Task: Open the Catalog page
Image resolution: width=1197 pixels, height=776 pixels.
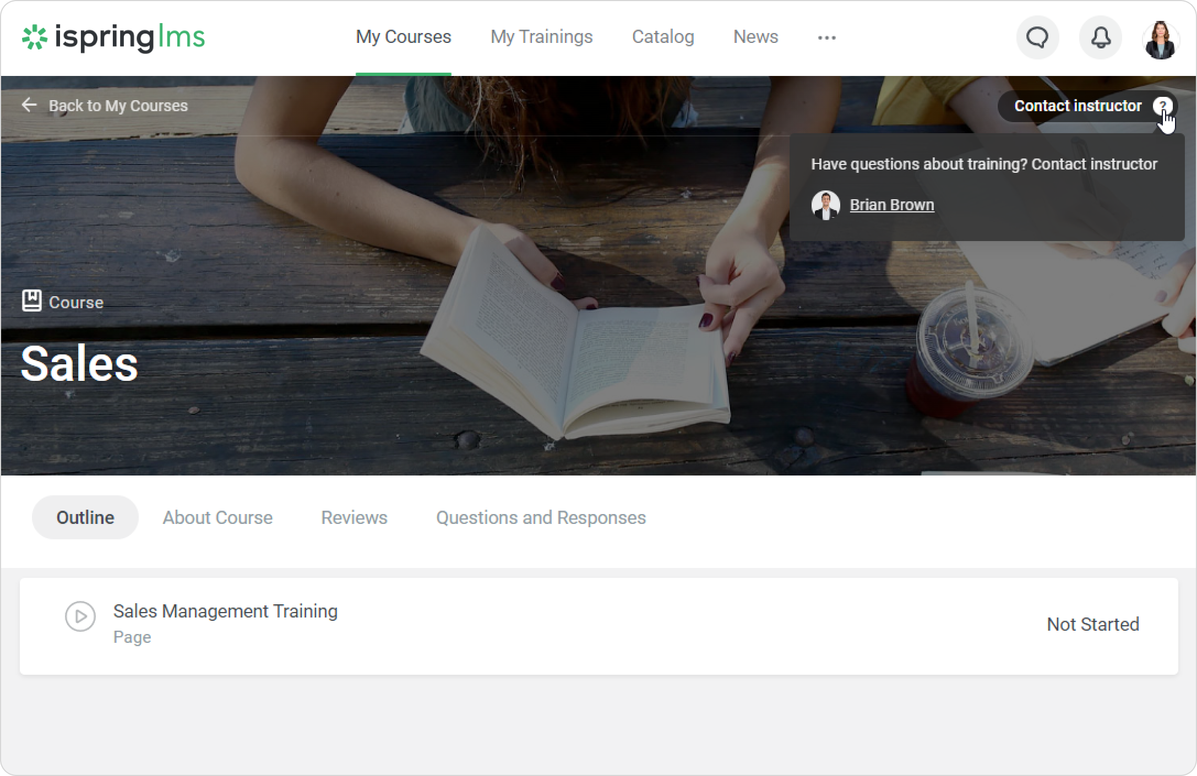Action: pos(662,37)
